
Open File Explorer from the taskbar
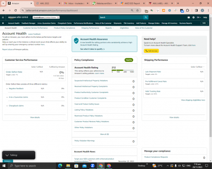(x=68, y=166)
